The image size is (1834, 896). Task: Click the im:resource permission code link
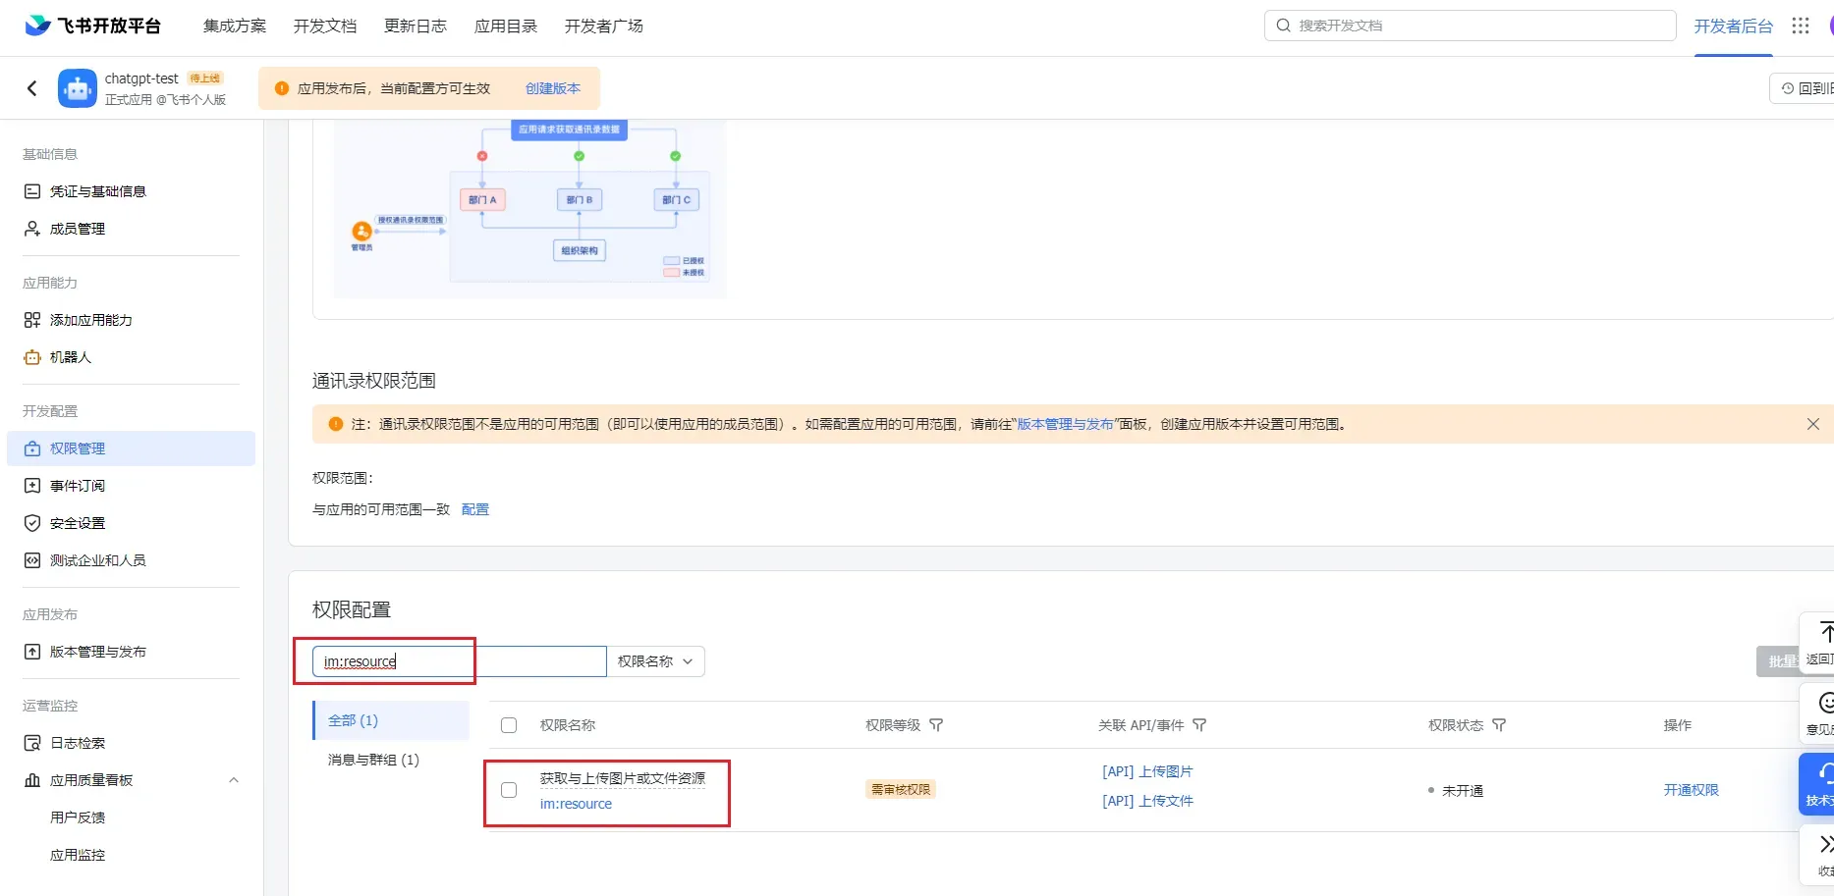(576, 804)
